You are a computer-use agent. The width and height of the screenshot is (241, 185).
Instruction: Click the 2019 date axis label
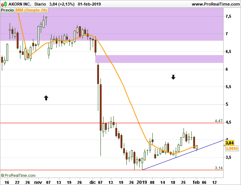point(142,182)
